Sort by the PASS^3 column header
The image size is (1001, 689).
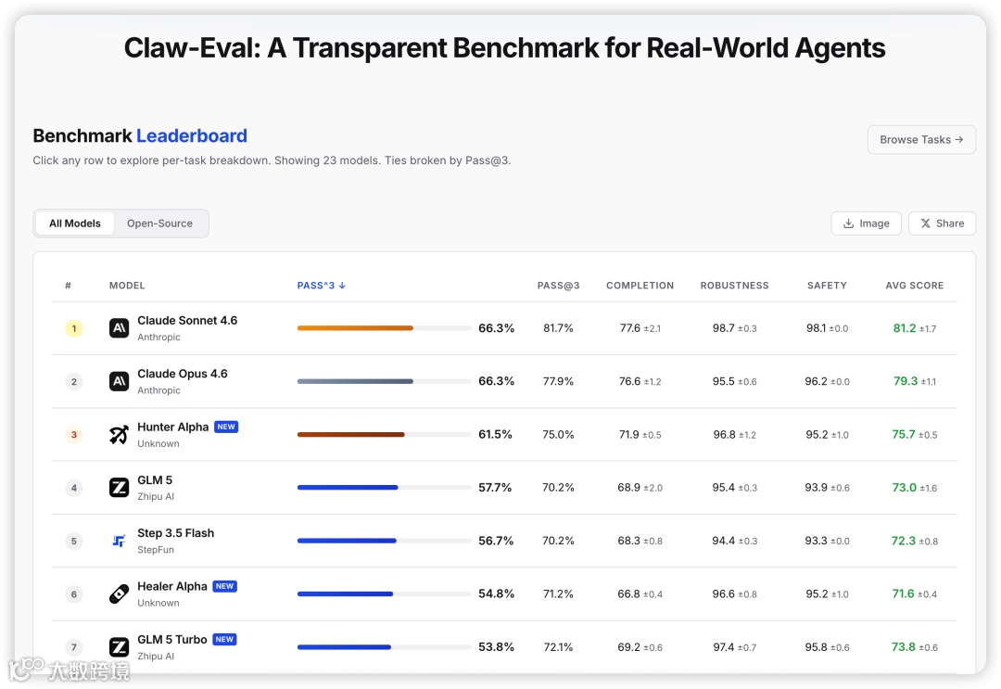coord(321,286)
